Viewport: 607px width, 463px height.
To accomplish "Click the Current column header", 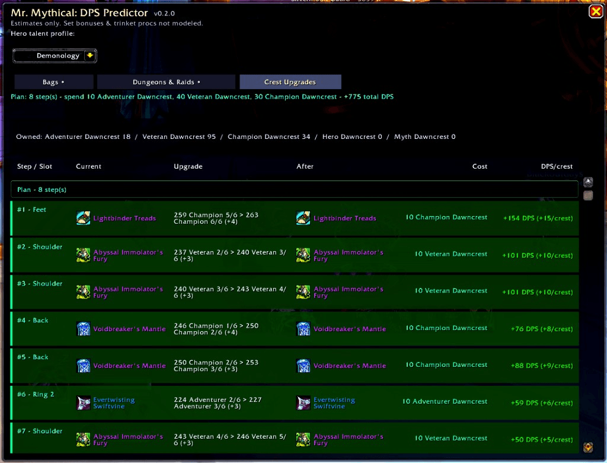I will pos(89,166).
